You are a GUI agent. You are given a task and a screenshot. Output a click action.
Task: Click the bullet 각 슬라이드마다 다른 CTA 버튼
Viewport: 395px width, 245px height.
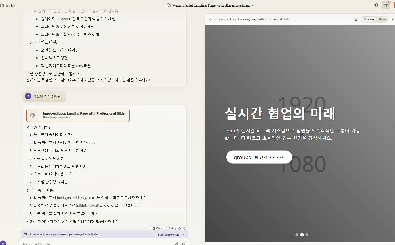tap(66, 66)
